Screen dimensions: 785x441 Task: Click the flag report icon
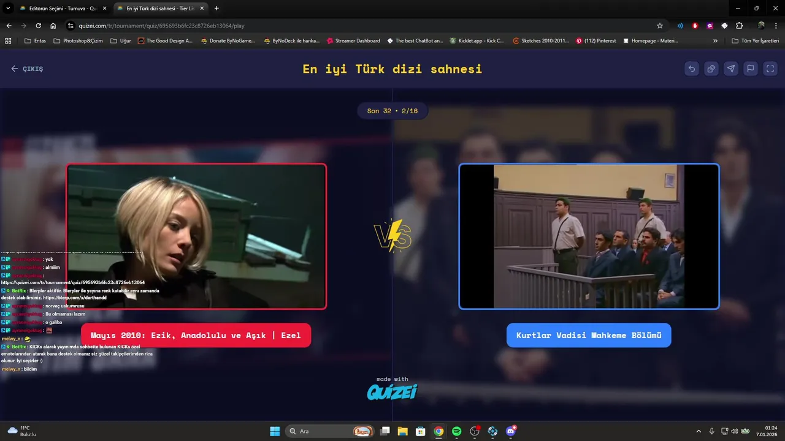pyautogui.click(x=751, y=69)
